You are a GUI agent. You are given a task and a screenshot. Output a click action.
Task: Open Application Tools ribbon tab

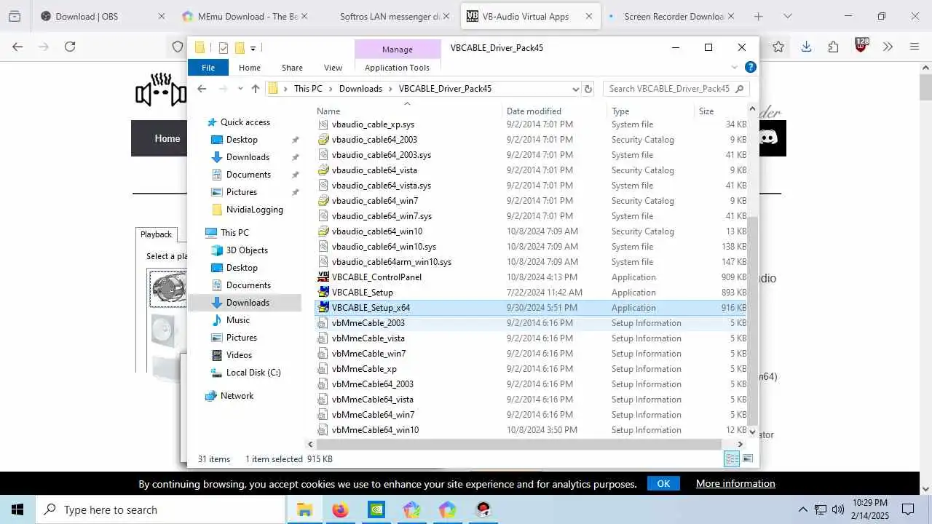[x=397, y=68]
